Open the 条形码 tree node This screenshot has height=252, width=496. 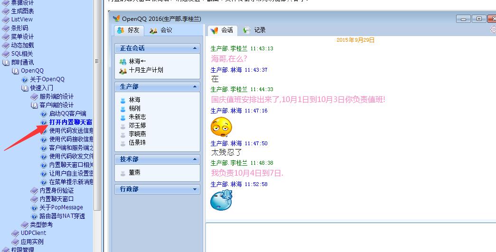19,28
